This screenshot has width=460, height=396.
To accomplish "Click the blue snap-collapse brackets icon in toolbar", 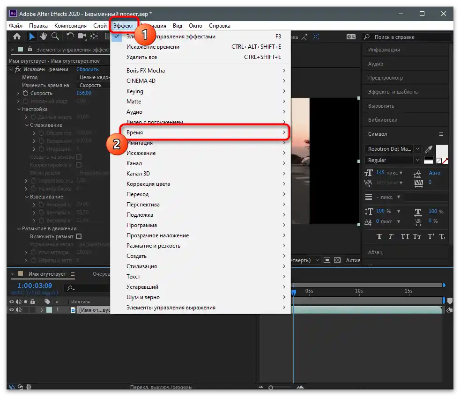I will pos(316,37).
